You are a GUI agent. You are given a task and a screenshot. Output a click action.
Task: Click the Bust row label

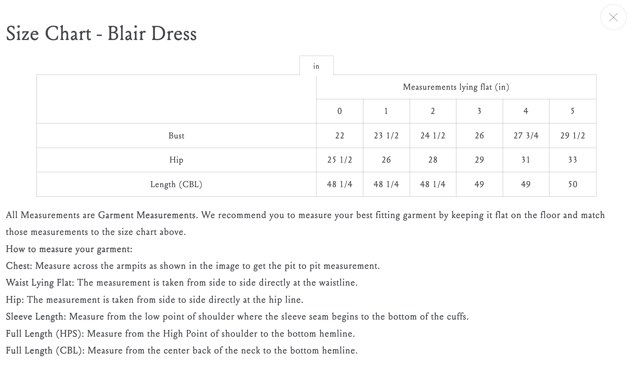pos(176,136)
